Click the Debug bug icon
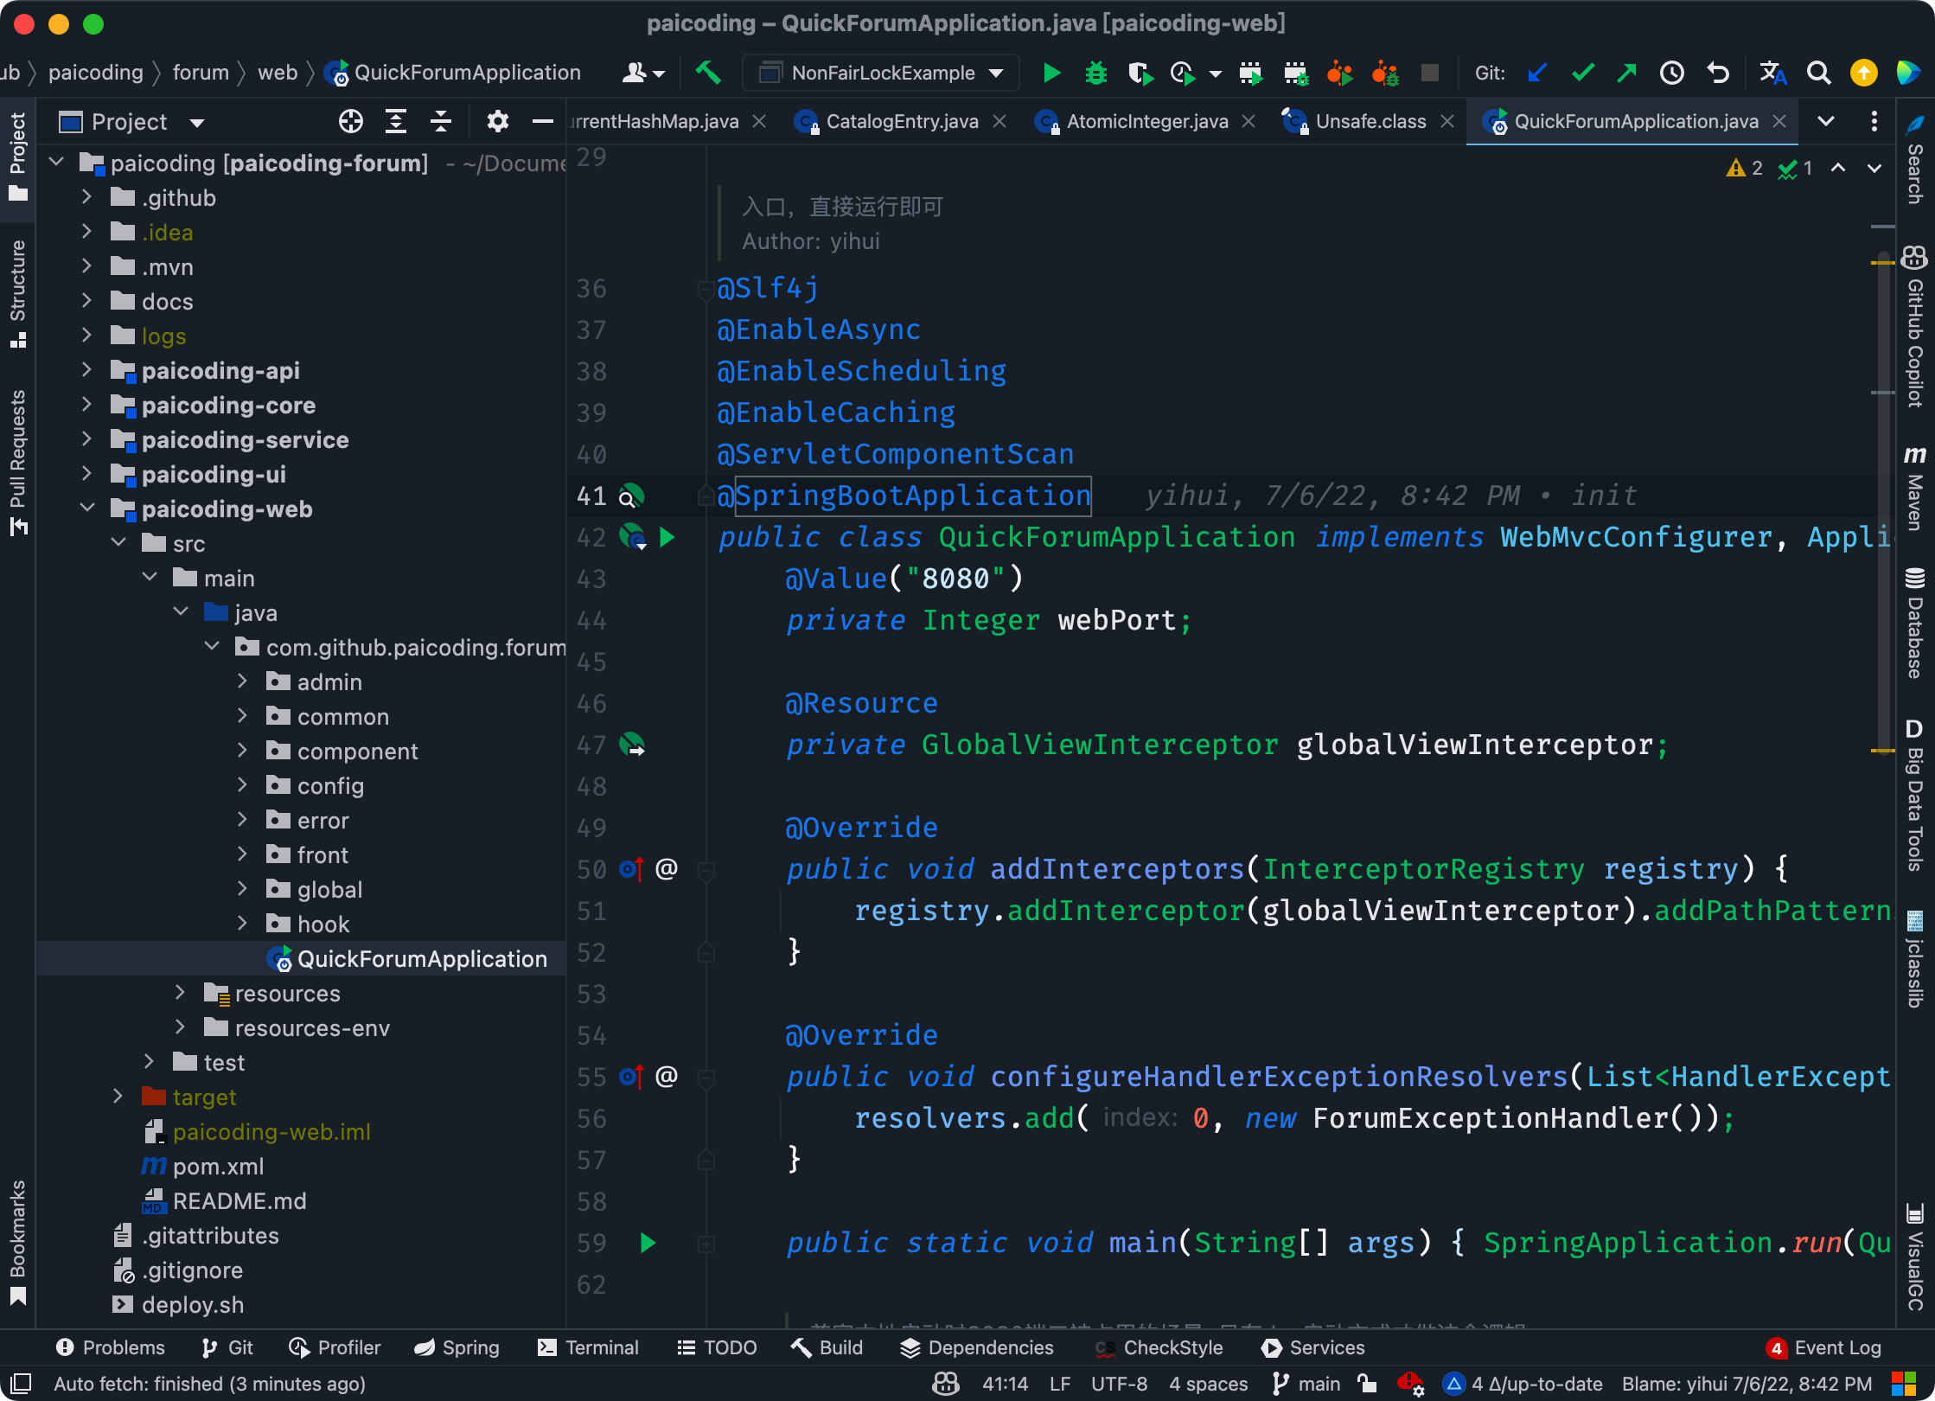This screenshot has height=1401, width=1935. [1095, 74]
